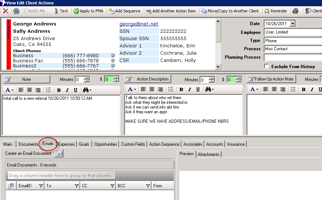Click the Type field showing Phone
This screenshot has height=200, width=322.
(x=293, y=41)
